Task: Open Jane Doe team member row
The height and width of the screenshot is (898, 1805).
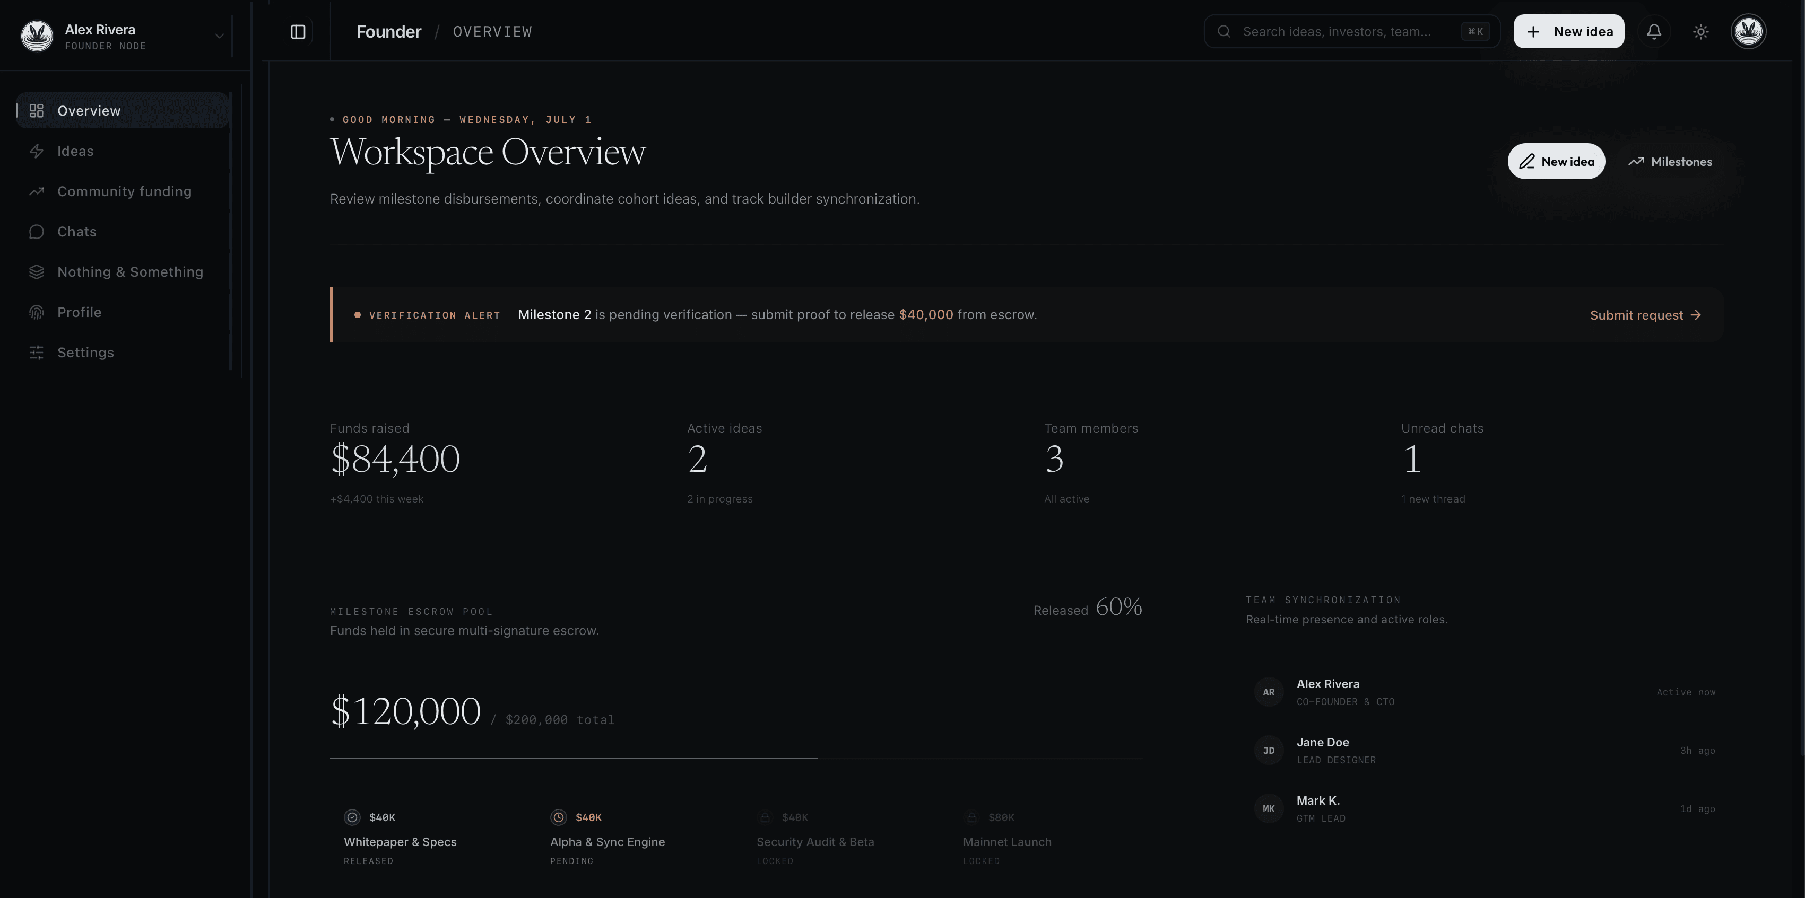Action: point(1484,750)
